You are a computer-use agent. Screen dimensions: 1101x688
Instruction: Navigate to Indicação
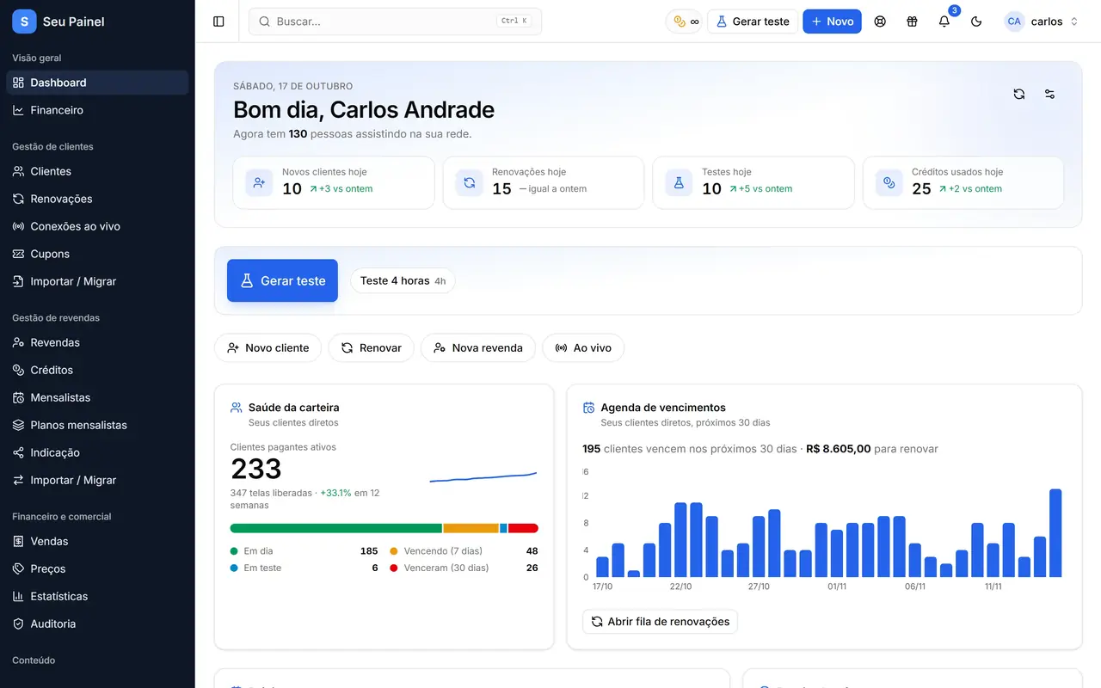pos(97,452)
